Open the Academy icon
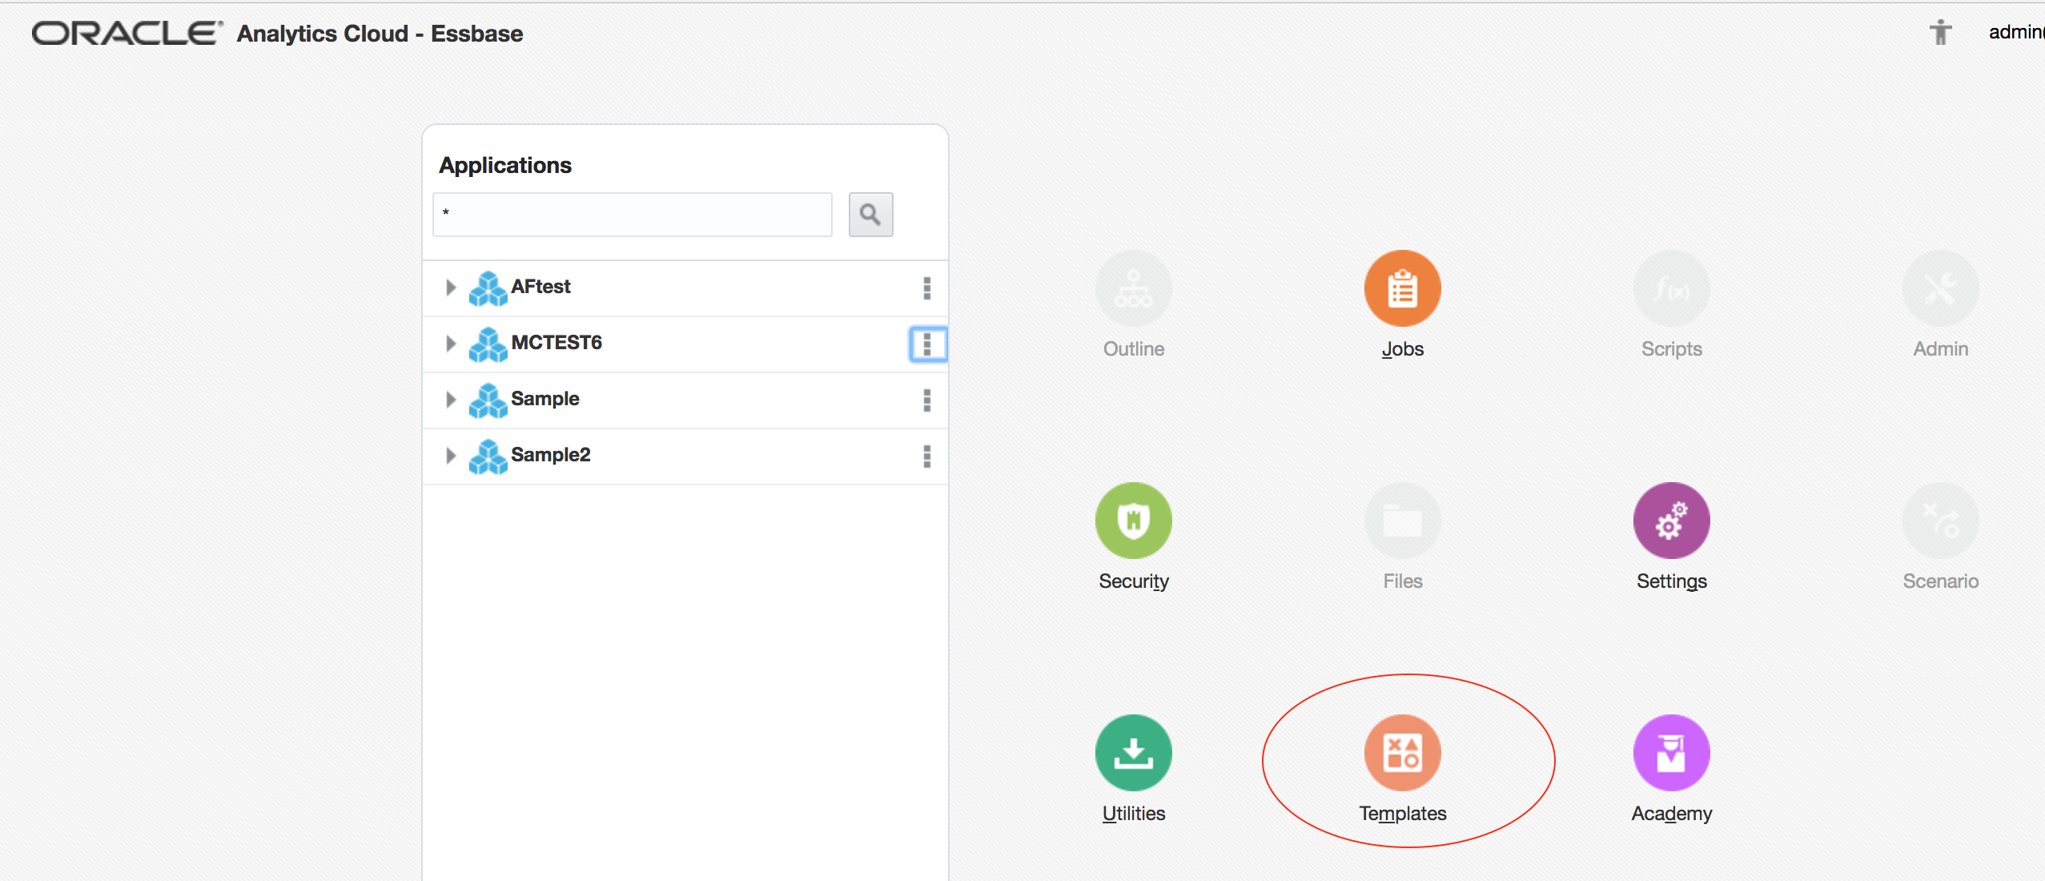2045x881 pixels. click(1671, 753)
